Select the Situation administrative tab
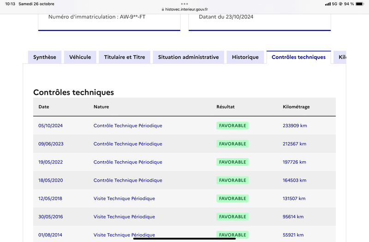The height and width of the screenshot is (242, 369). click(188, 57)
